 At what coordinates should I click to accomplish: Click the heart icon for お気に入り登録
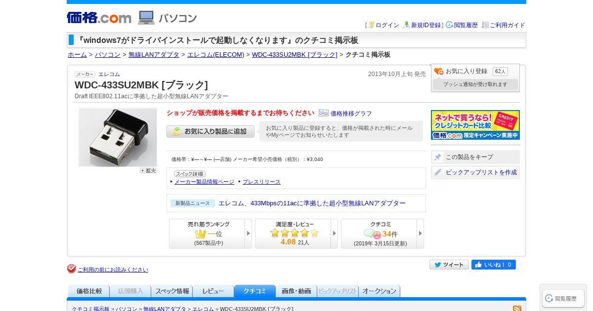pyautogui.click(x=439, y=72)
